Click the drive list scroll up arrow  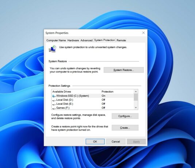pos(136,92)
